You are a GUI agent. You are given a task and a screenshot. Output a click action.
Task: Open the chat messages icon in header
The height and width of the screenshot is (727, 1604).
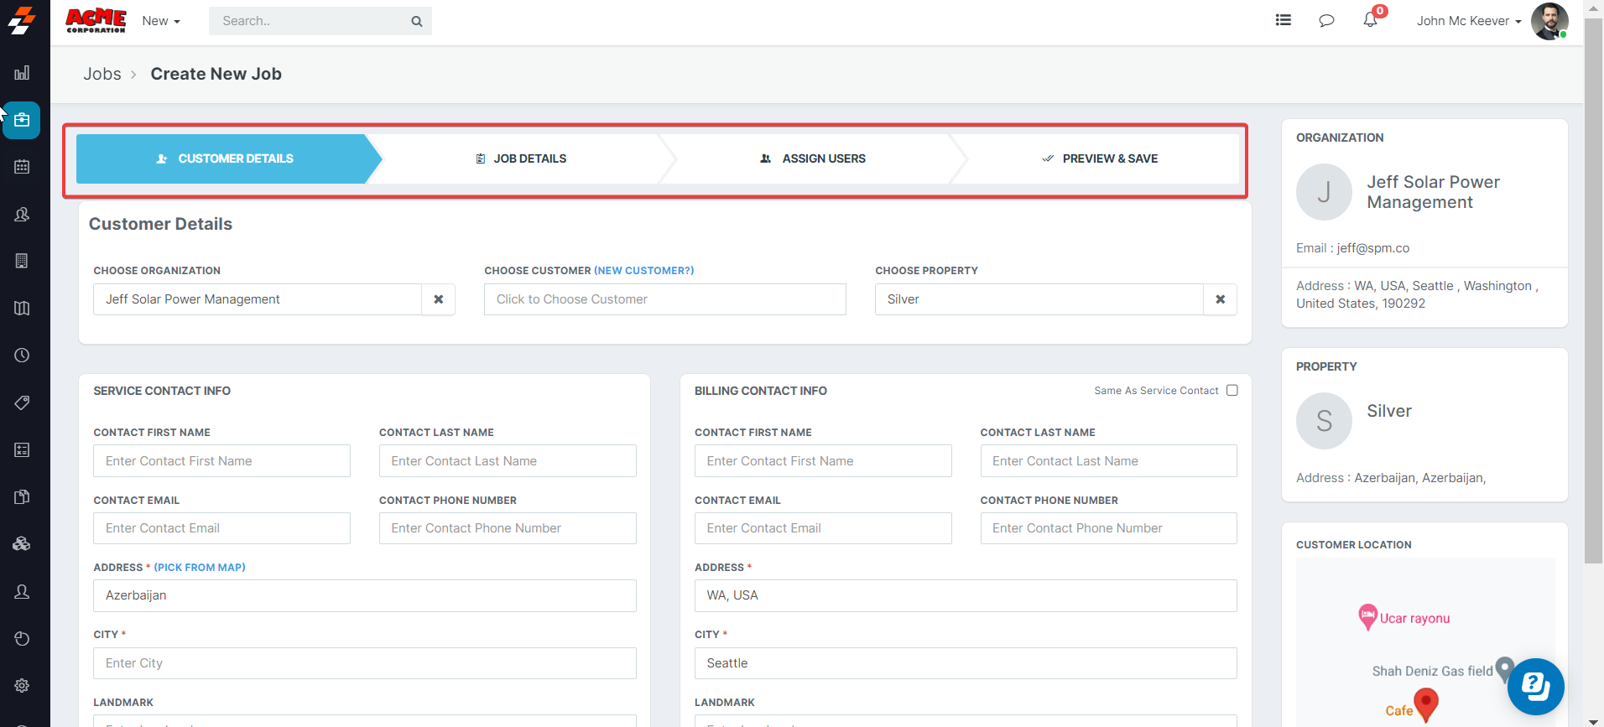coord(1326,21)
